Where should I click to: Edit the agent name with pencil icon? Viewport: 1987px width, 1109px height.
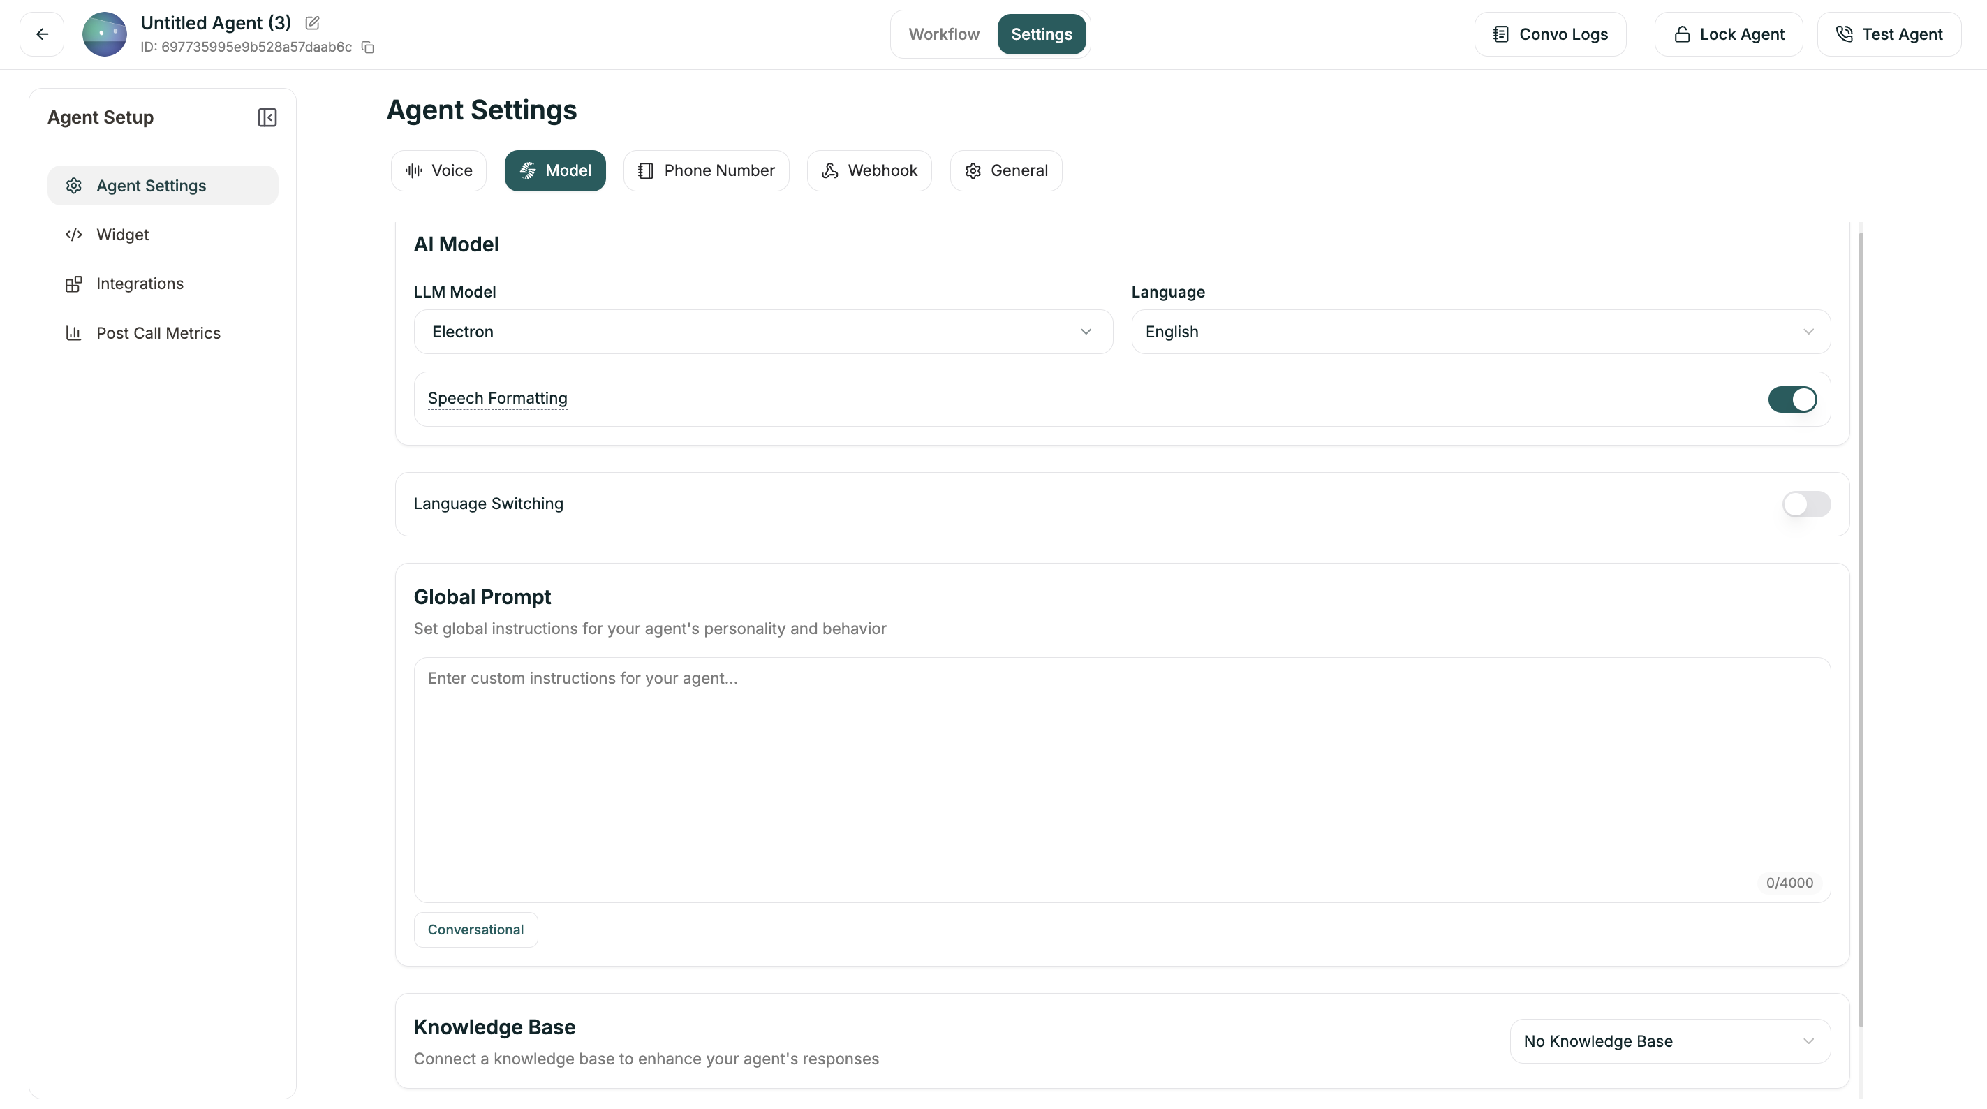pos(311,23)
